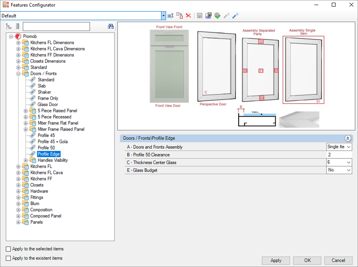The width and height of the screenshot is (358, 267).
Task: Collapse the Doors / Fronts Profile Edge panel
Action: click(x=348, y=138)
